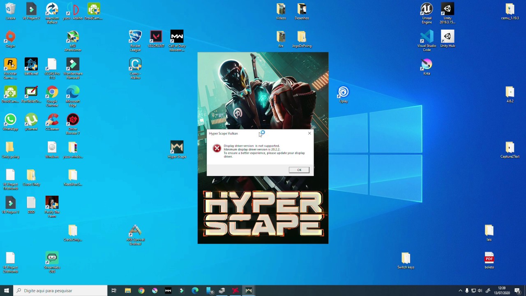Select the Unity 2019.3.15 desktop icon
Viewport: 526px width, 296px height.
point(448,13)
